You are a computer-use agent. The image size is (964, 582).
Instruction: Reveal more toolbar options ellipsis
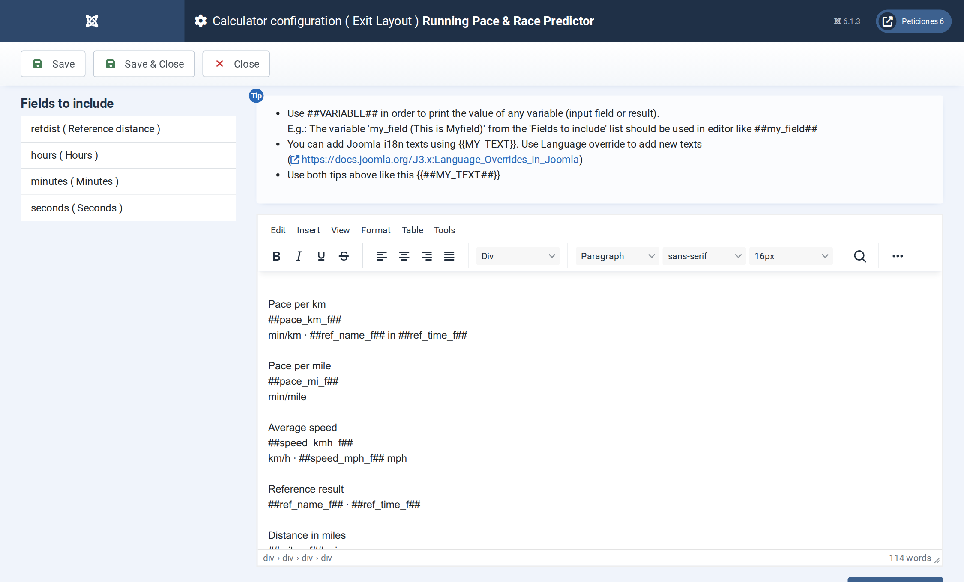pyautogui.click(x=898, y=256)
